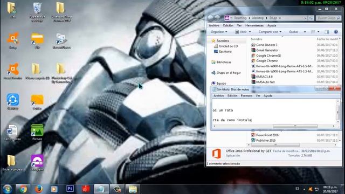Screen dimensions: 345x194
Task: Open the orange File shortcut on desktop
Action: 37,41
